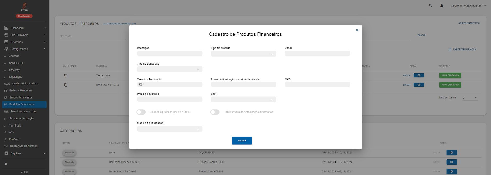
Task: Copy identifier icon for Teste Luma row
Action: coord(66,75)
